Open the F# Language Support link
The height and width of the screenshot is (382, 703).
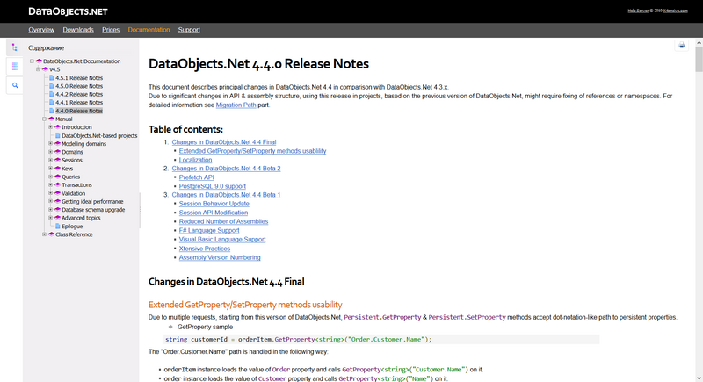[x=209, y=230]
